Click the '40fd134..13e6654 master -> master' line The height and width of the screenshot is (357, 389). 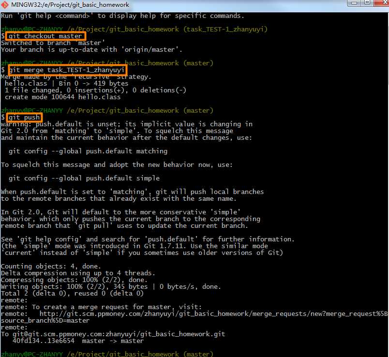click(78, 341)
